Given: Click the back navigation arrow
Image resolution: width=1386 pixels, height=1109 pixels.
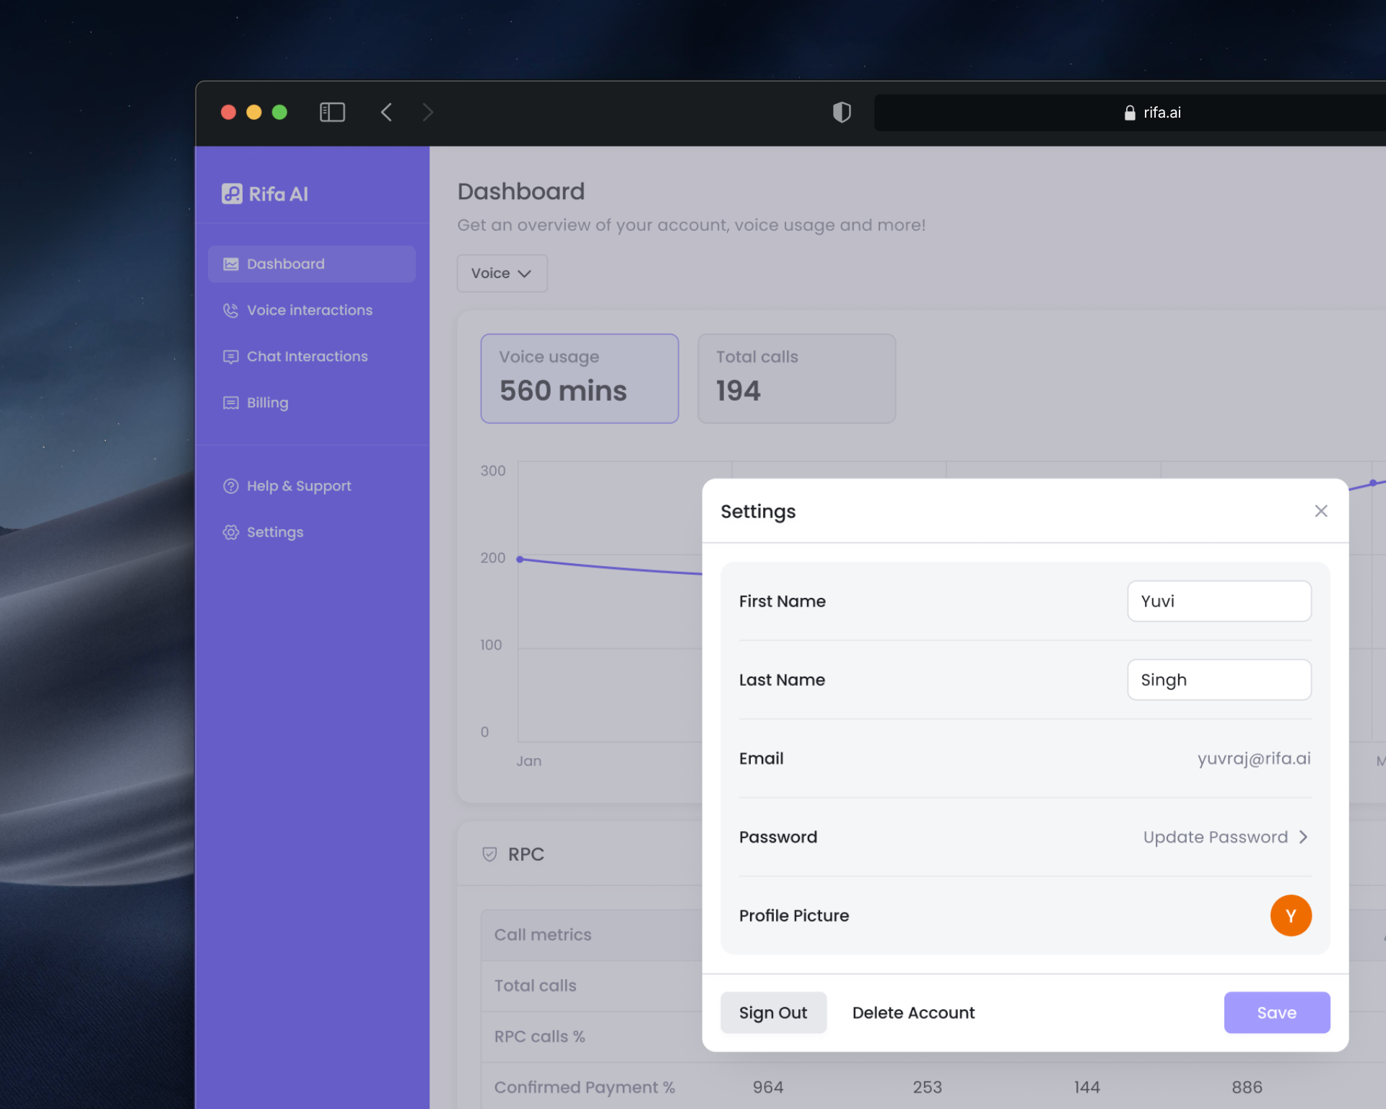Looking at the screenshot, I should point(387,112).
